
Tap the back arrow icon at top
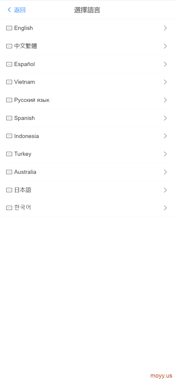[9, 10]
